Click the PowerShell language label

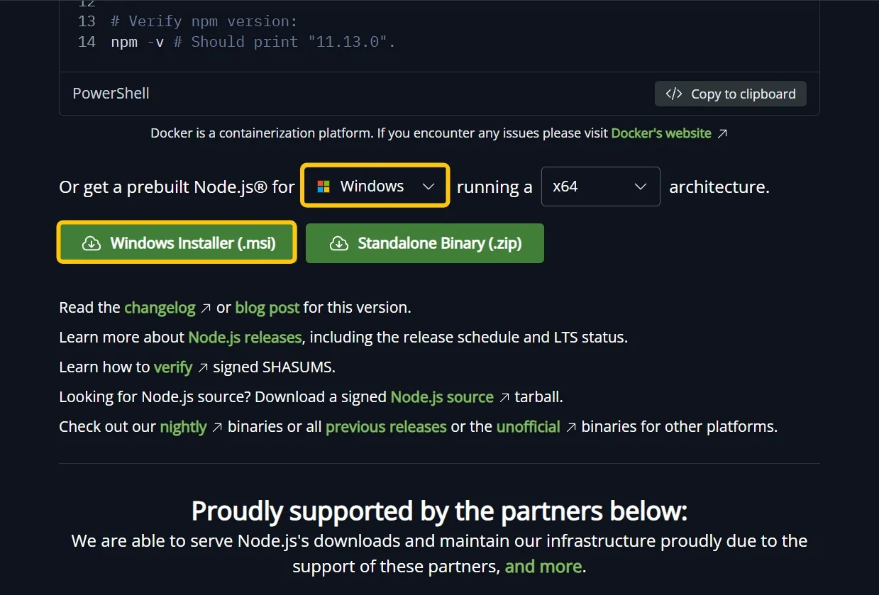(x=111, y=94)
